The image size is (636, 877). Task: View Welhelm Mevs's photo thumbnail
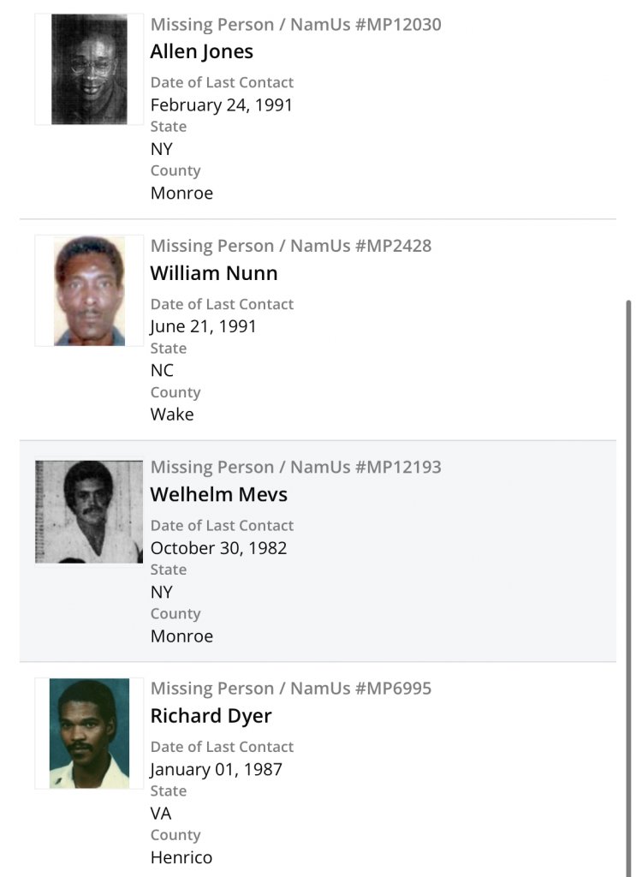point(89,512)
